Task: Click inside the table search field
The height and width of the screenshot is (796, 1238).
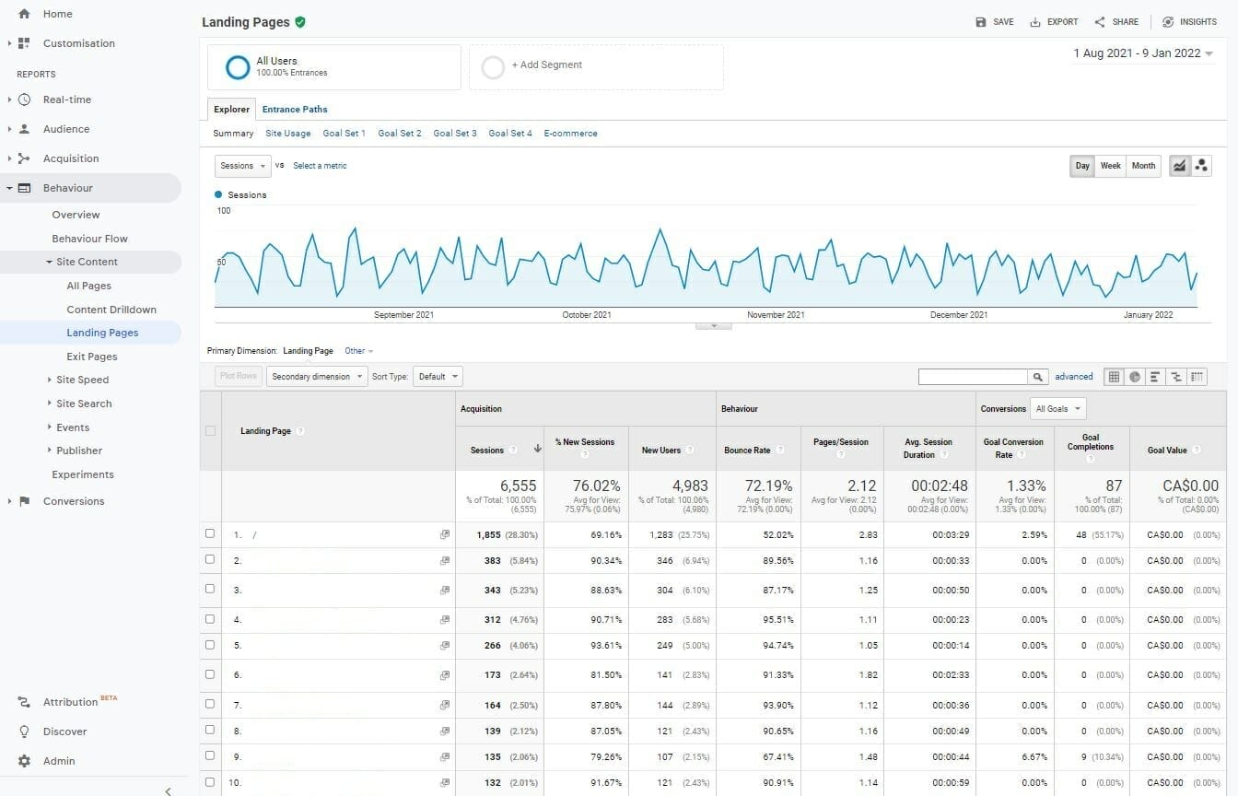Action: click(972, 376)
